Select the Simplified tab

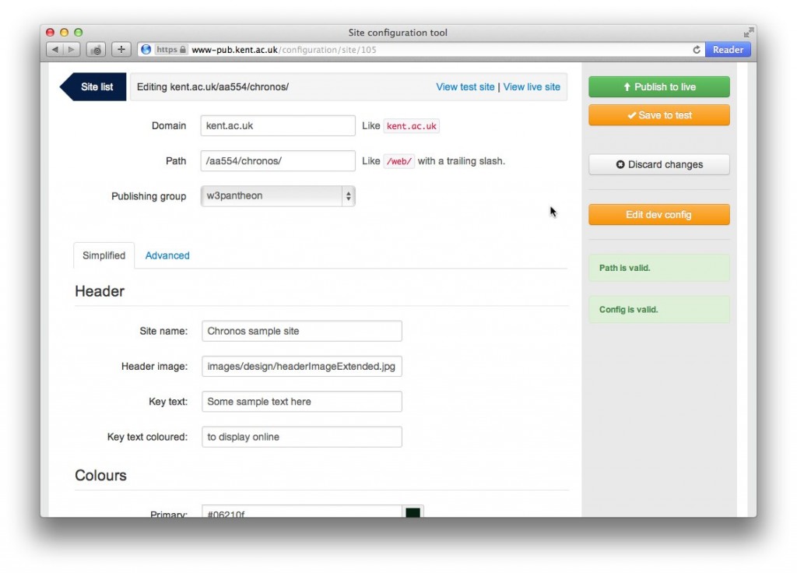tap(104, 255)
